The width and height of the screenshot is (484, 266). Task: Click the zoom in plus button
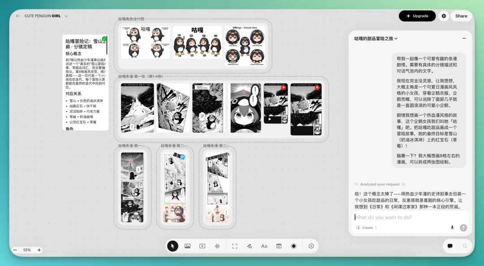pos(39,250)
